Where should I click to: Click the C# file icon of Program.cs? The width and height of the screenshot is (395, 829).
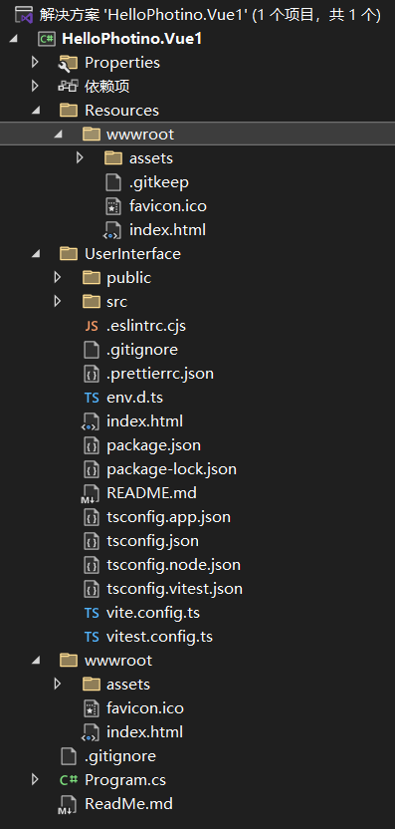69,780
